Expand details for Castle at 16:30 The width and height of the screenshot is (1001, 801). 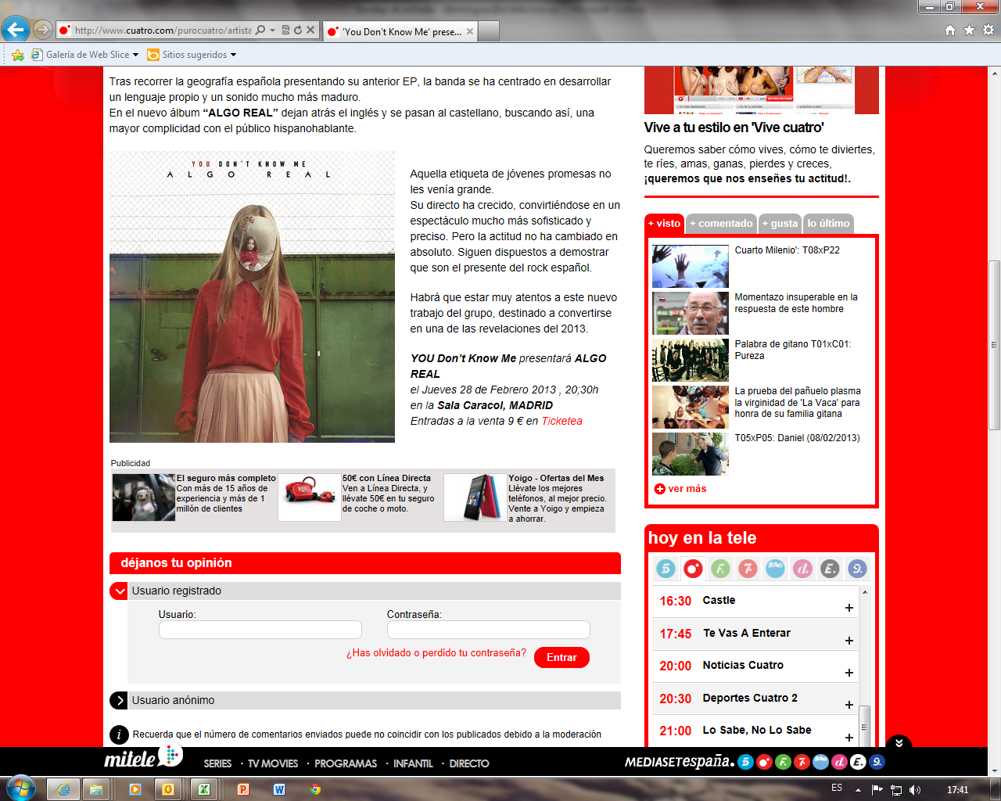pyautogui.click(x=849, y=608)
